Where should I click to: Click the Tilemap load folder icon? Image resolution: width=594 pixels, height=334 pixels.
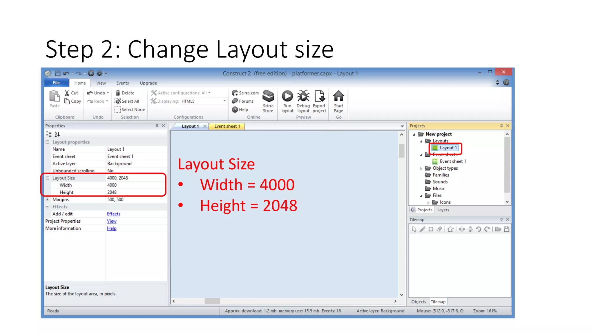click(x=498, y=229)
